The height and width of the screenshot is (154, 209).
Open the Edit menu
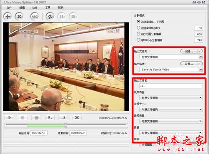coord(22,7)
